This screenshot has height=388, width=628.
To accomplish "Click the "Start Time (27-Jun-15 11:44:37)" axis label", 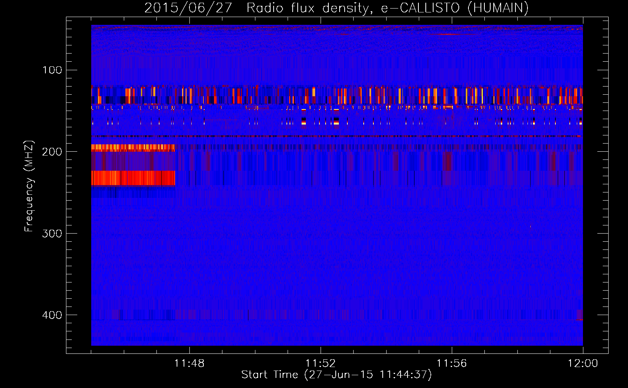I will [337, 375].
